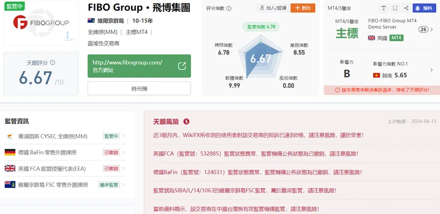The image size is (440, 214).
Task: Click the 加入/認領 button
Action: pos(273,8)
